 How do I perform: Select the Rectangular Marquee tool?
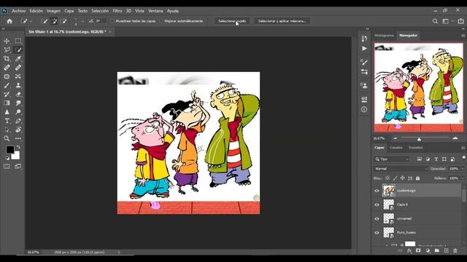pos(18,41)
